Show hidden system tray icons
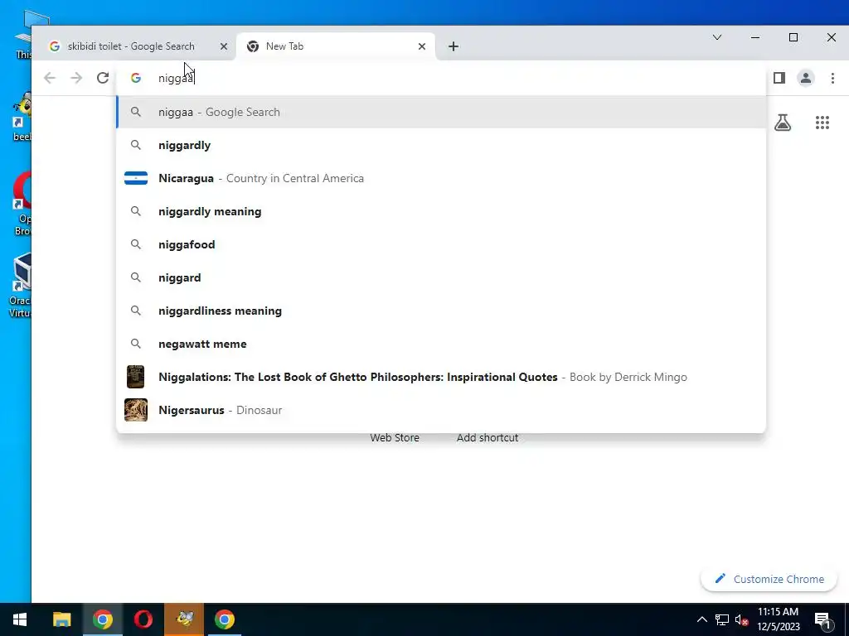This screenshot has width=849, height=636. point(701,619)
